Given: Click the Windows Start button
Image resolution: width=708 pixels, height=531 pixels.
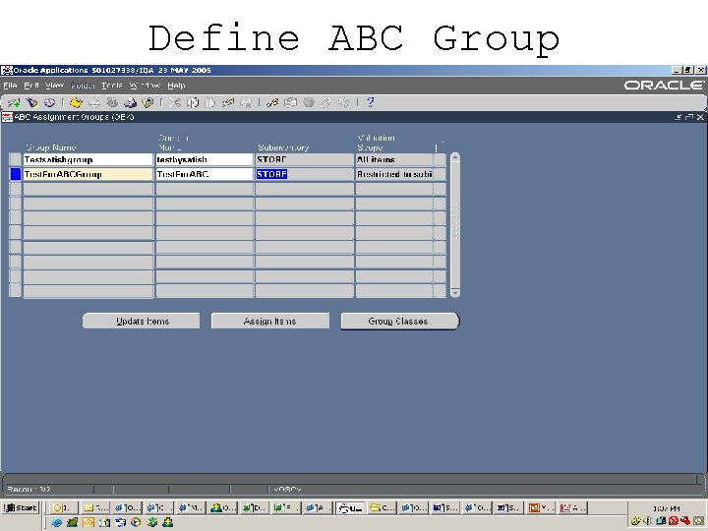Looking at the screenshot, I should click(x=21, y=507).
